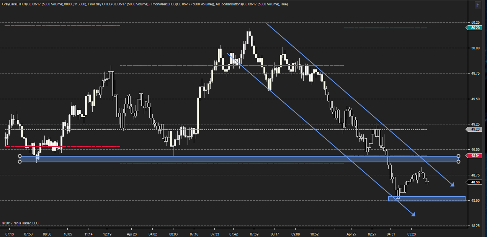Screen dimensions: 487x237
Task: Click the 11:14 time axis label
Action: (x=88, y=234)
